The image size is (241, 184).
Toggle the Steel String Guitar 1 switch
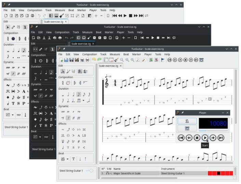point(90,170)
